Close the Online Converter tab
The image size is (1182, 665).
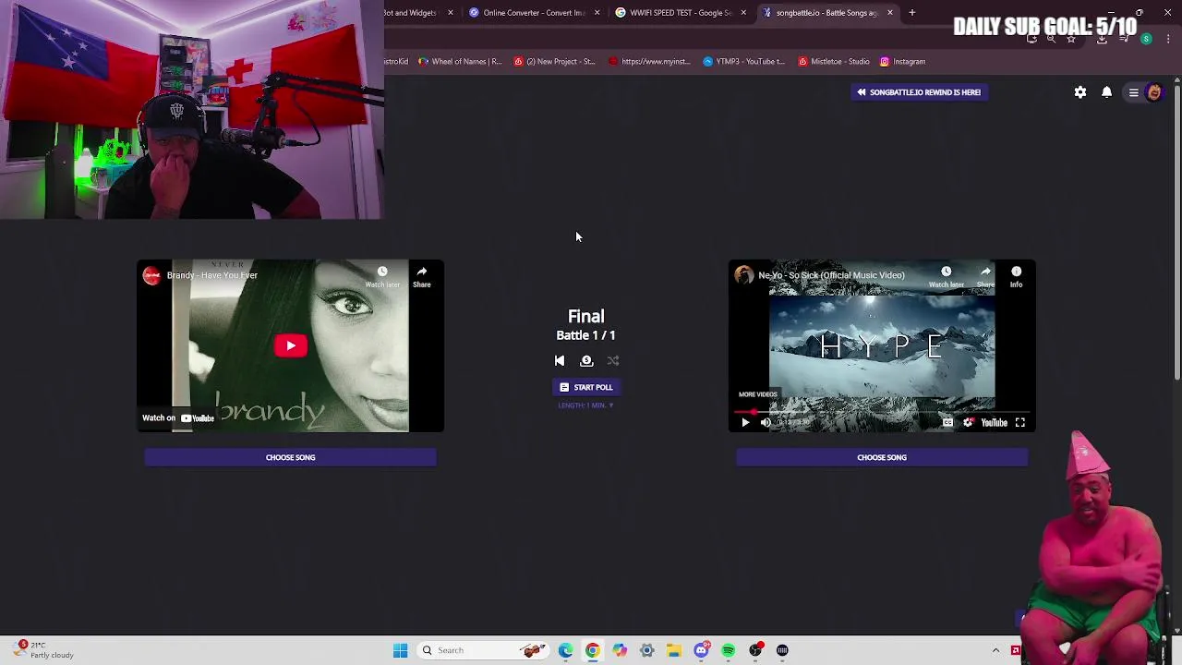pos(597,13)
